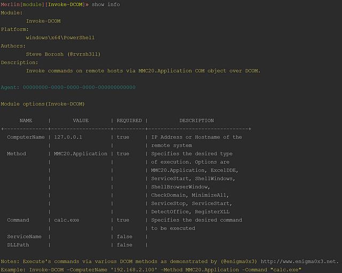Click the Merlin[module] prompt prefix
Screen dimensions: 342x273
click(22, 4)
